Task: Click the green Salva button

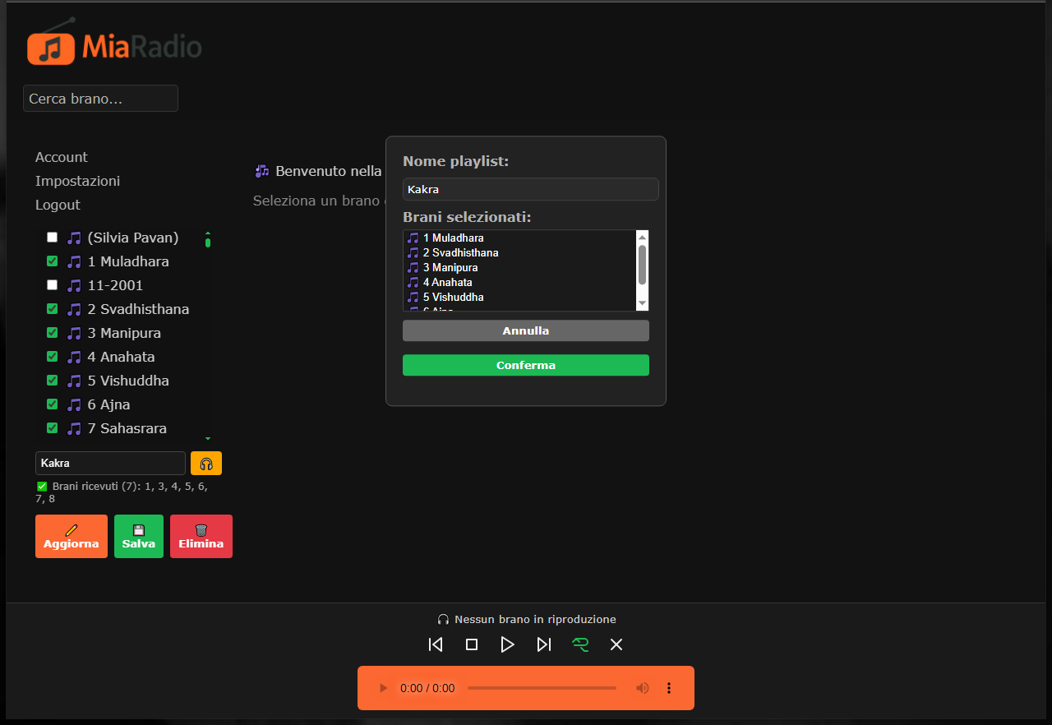Action: 139,537
